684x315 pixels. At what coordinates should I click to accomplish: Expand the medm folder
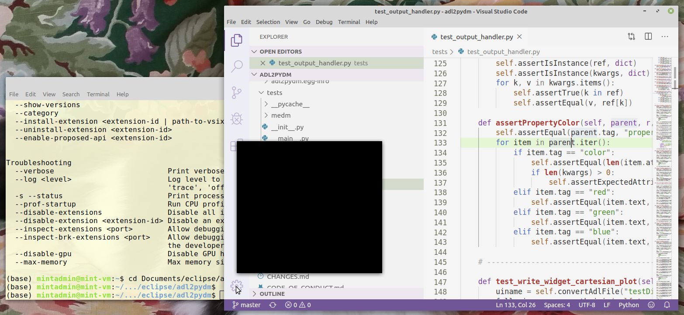[x=336, y=115]
